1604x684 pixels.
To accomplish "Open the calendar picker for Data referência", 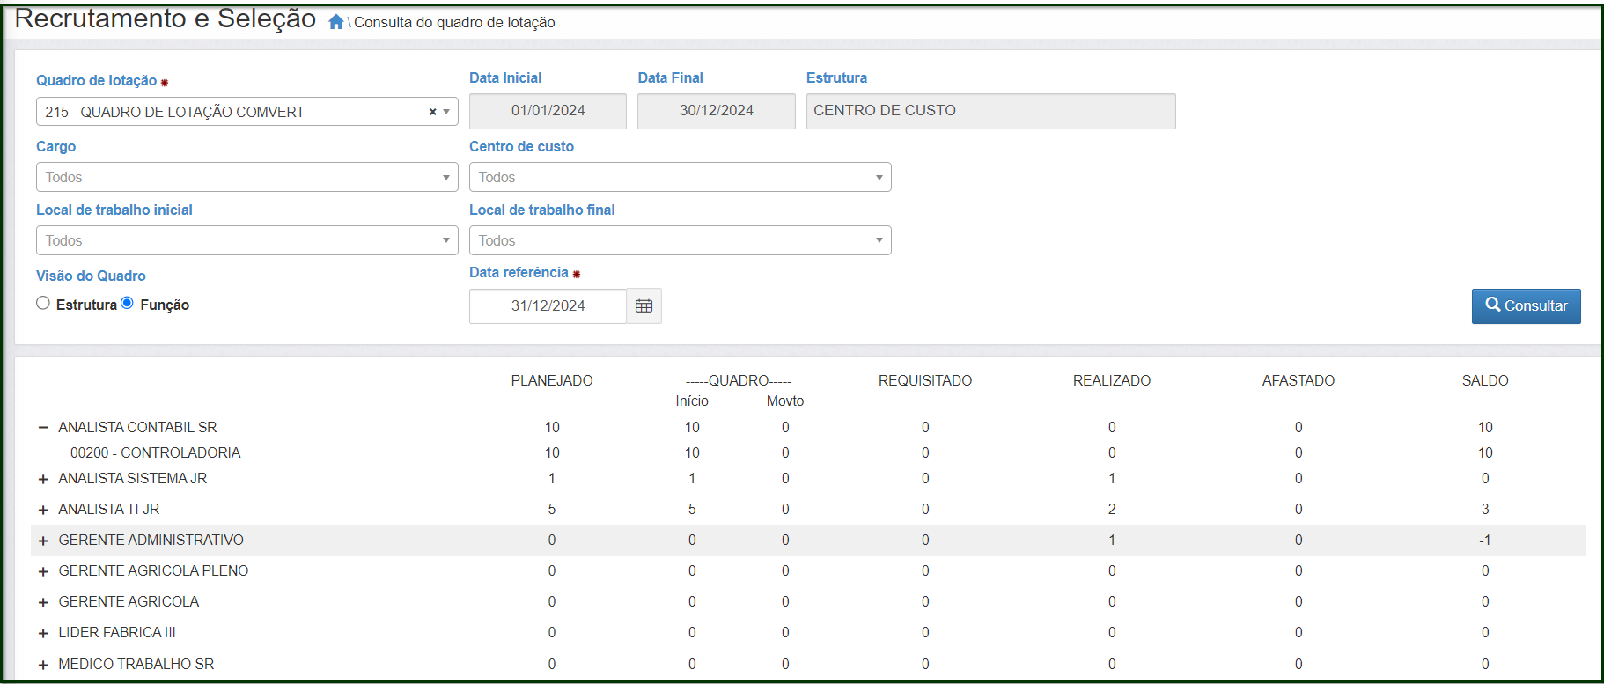I will 644,305.
